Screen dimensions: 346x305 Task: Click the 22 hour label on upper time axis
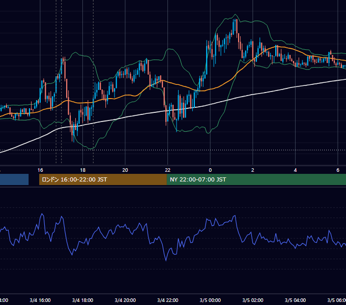[x=168, y=170]
